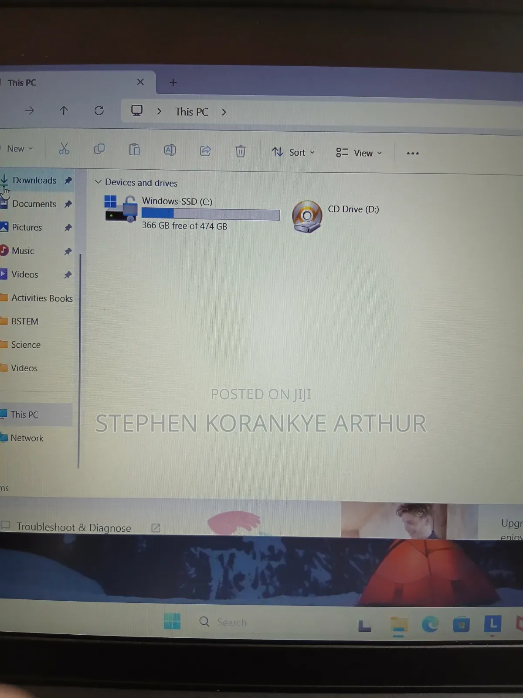This screenshot has height=698, width=523.
Task: Open the See more three-dots menu
Action: coord(413,153)
